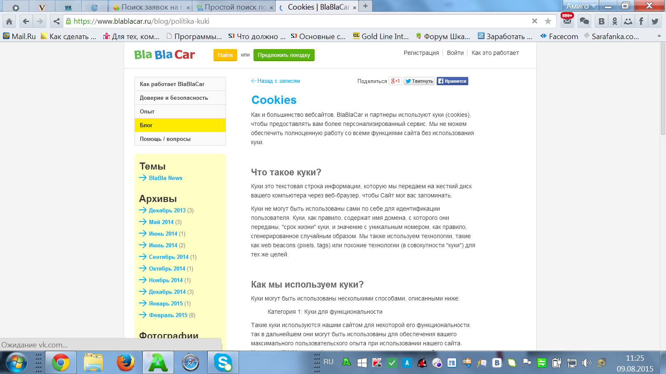Open the VKontakte toolbar icon

tap(601, 21)
